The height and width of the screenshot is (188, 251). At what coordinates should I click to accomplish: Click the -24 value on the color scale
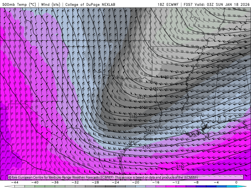tap(115, 182)
